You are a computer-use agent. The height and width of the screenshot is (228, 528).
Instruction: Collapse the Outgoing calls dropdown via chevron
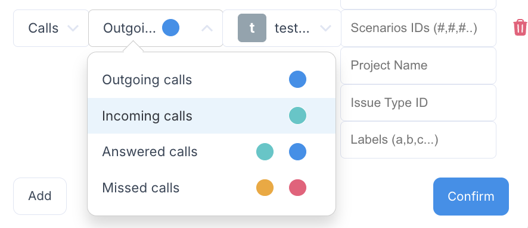click(x=207, y=28)
